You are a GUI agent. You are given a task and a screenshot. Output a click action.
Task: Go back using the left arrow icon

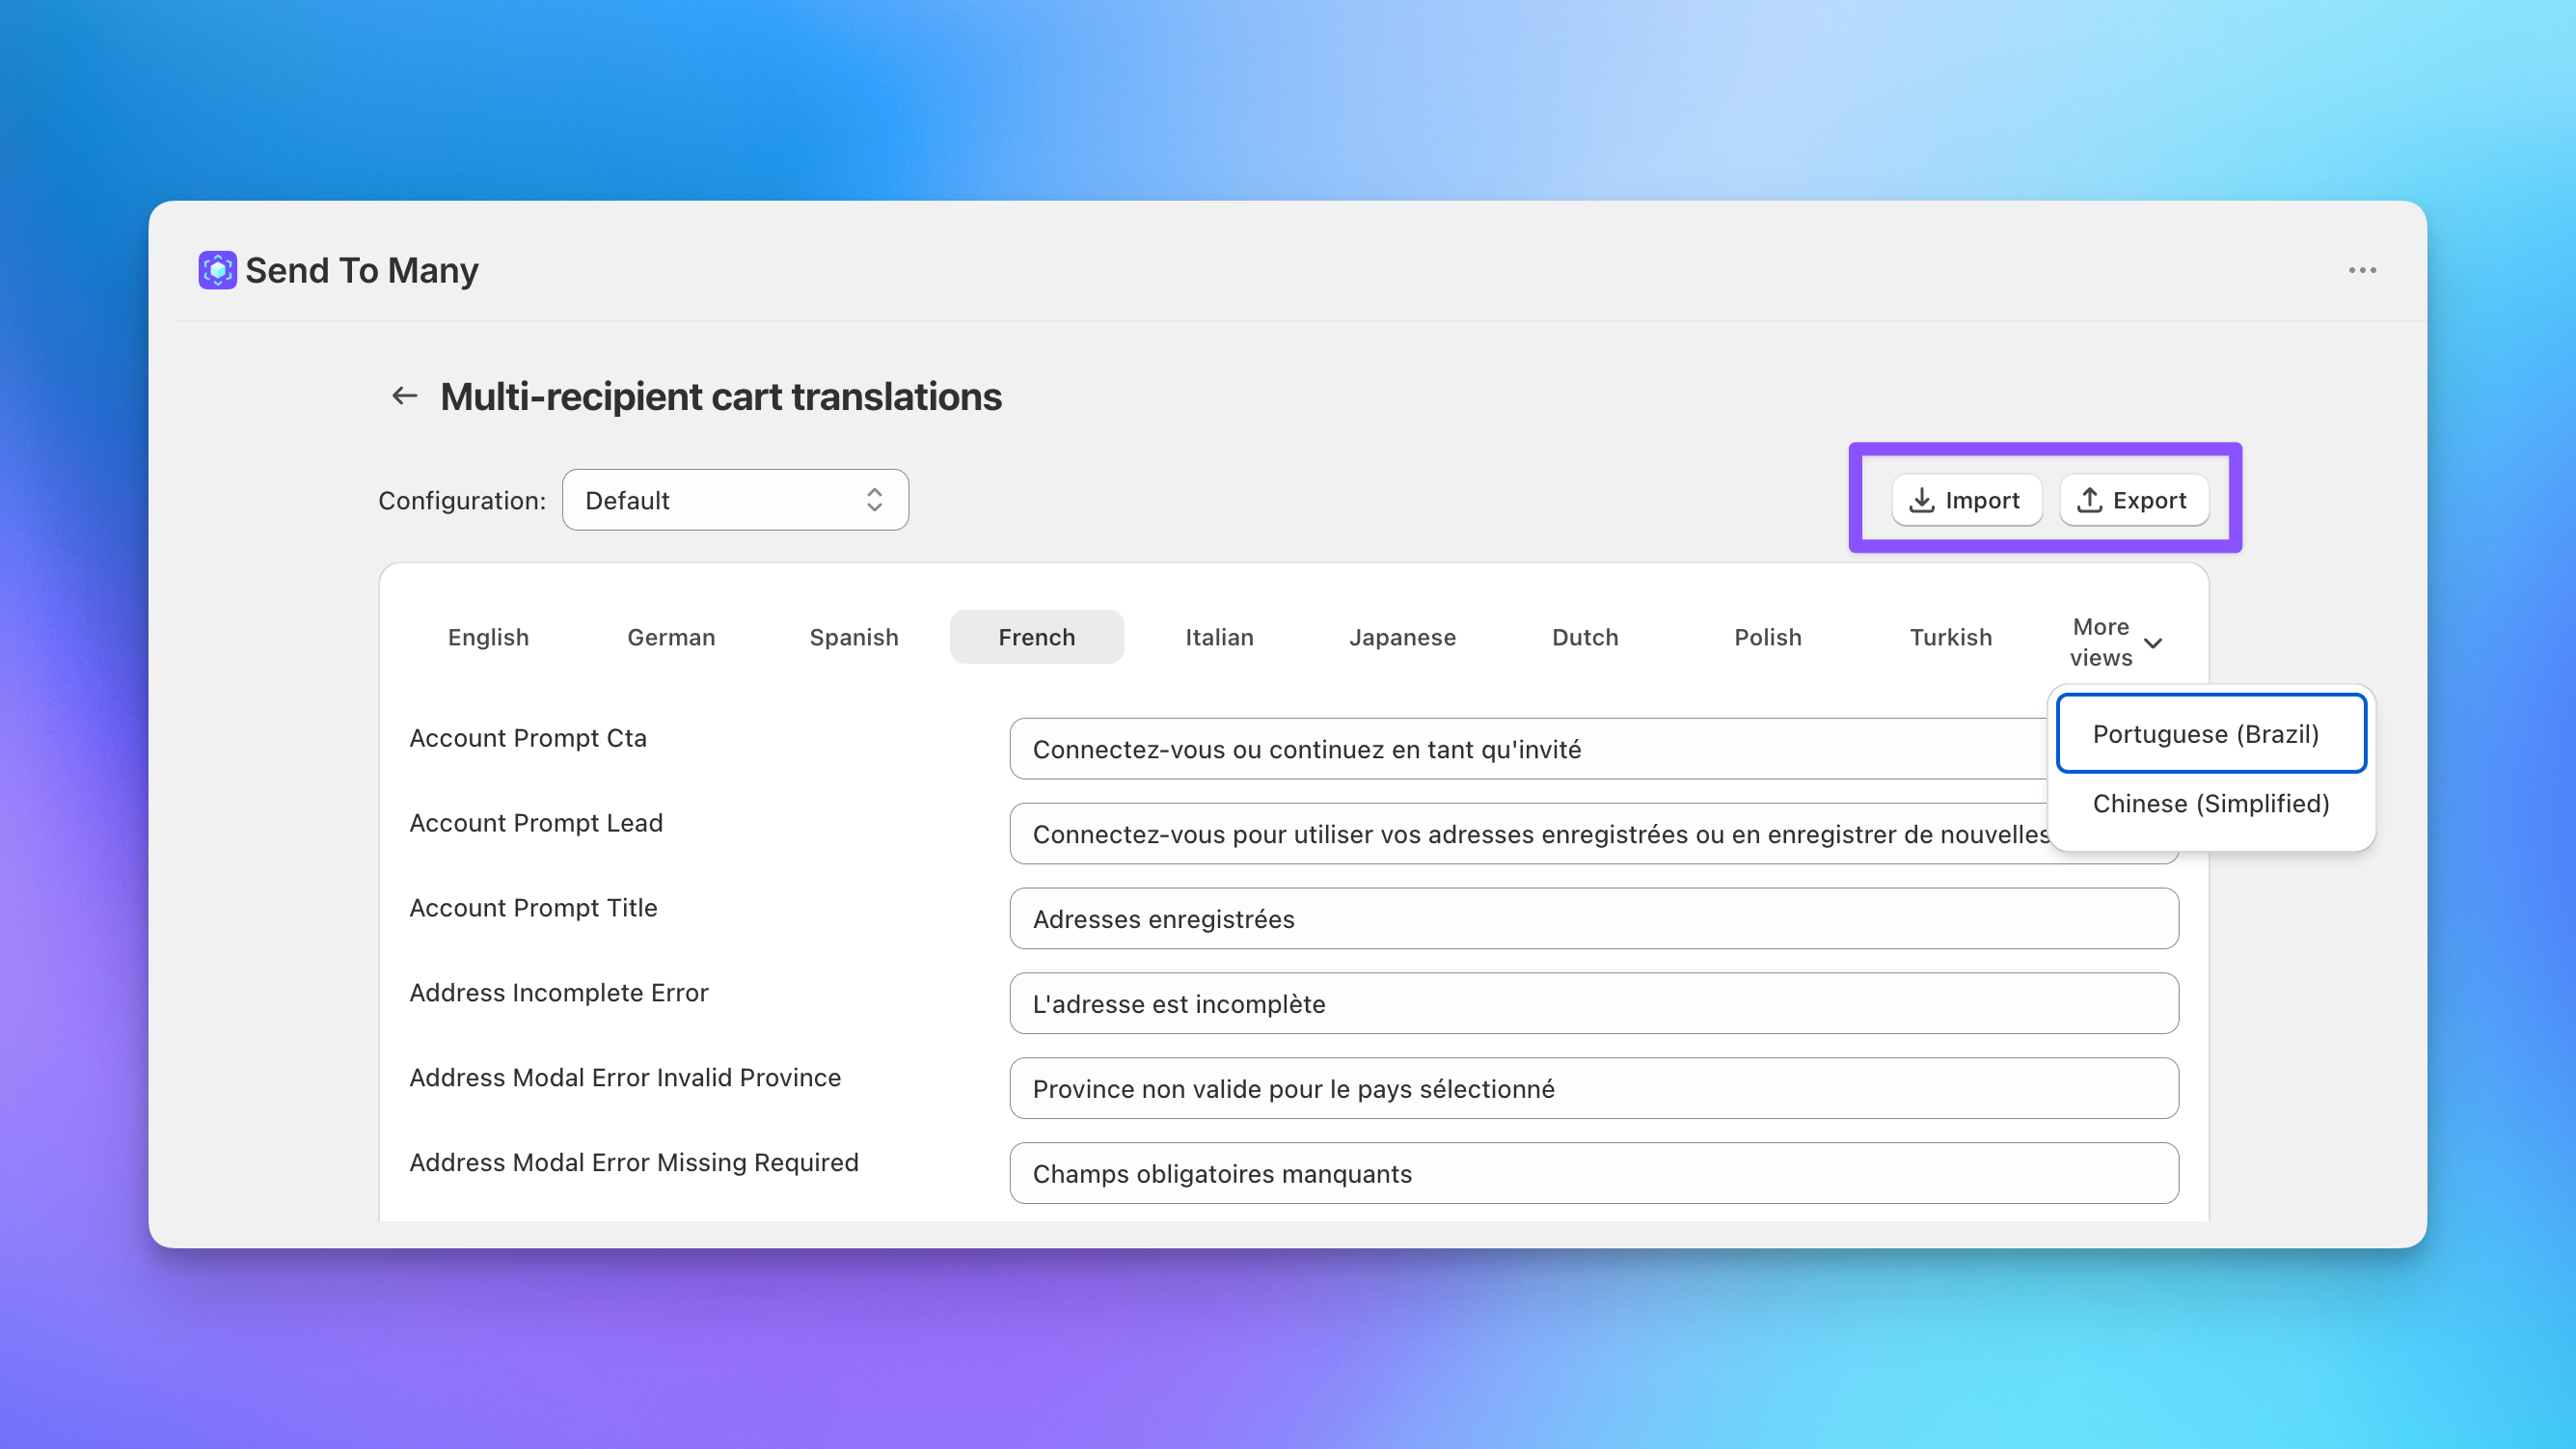click(x=404, y=396)
